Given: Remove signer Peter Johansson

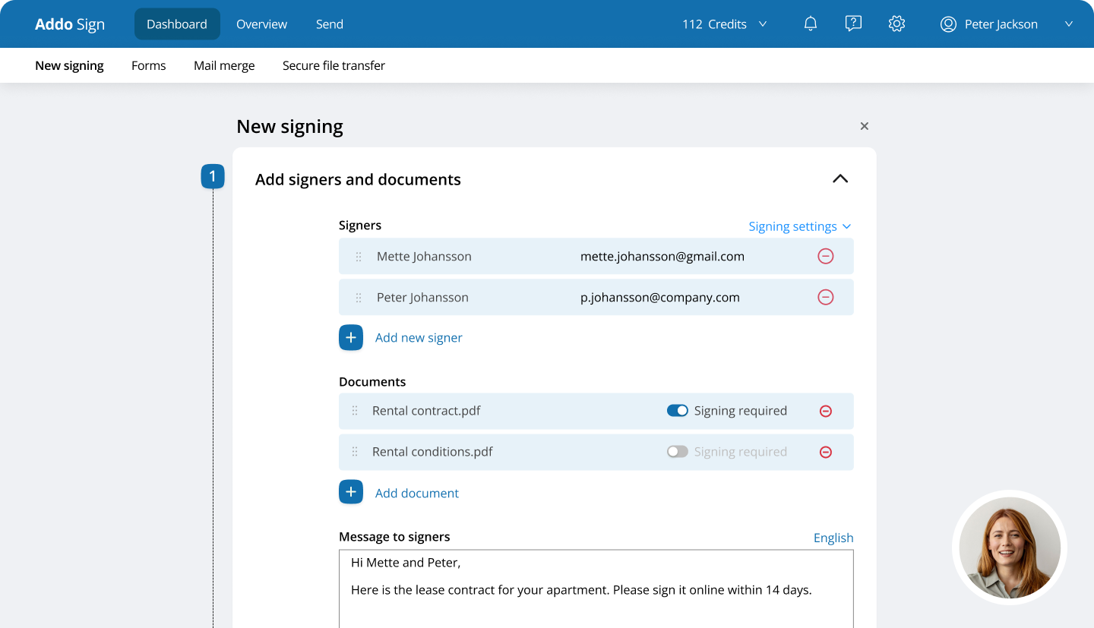Looking at the screenshot, I should [x=826, y=298].
